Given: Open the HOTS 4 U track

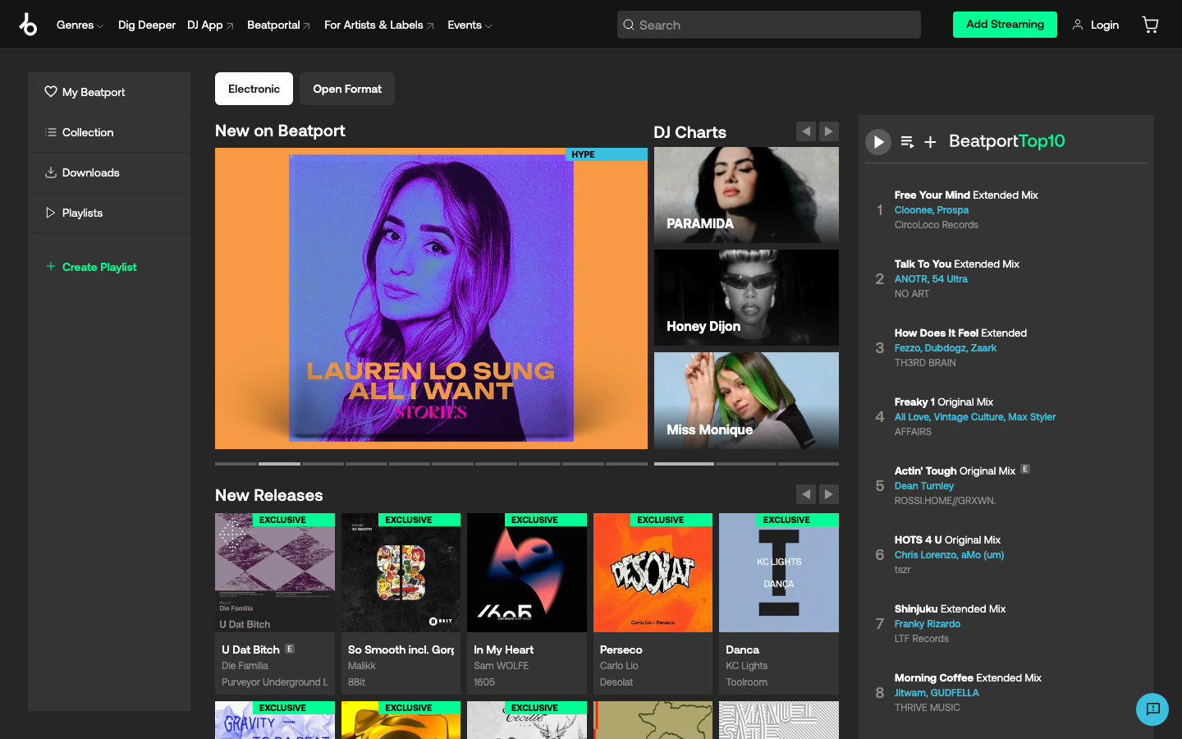Looking at the screenshot, I should [x=947, y=540].
